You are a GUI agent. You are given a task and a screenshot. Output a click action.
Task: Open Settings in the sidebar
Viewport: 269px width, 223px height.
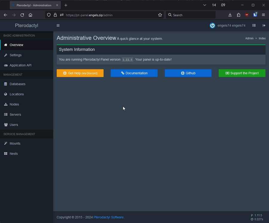(x=16, y=55)
